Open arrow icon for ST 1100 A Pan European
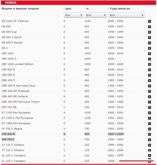Screen dimensions: 157x165 click(149, 118)
